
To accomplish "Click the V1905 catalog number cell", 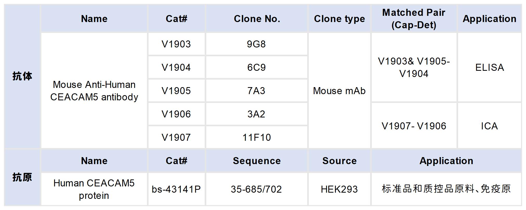I will 176,91.
